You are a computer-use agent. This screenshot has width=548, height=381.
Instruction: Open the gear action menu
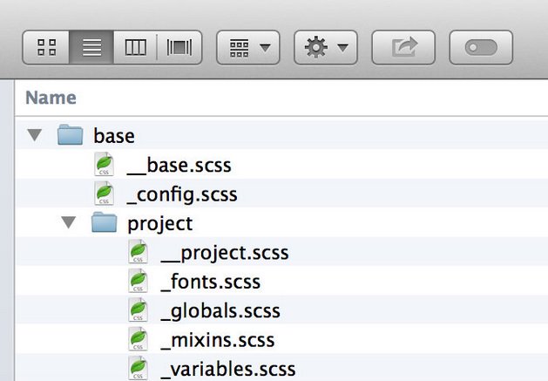click(326, 48)
